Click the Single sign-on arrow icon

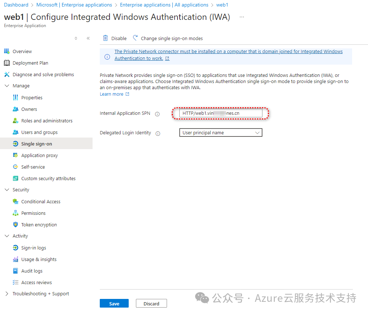click(x=16, y=144)
